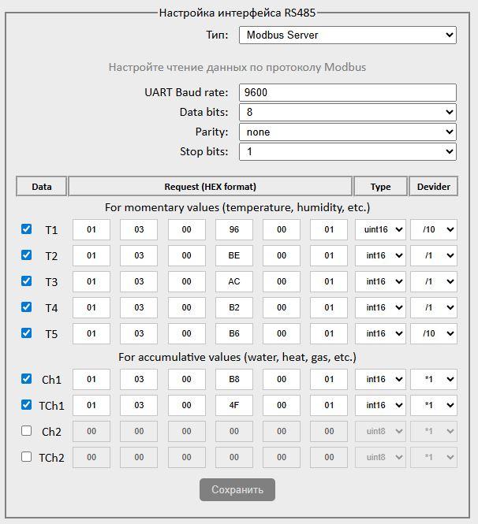Click the T1 request field containing 96
The height and width of the screenshot is (524, 478).
pos(234,229)
